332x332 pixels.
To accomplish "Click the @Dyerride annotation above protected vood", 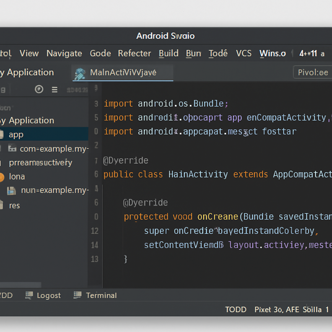I will coord(146,203).
